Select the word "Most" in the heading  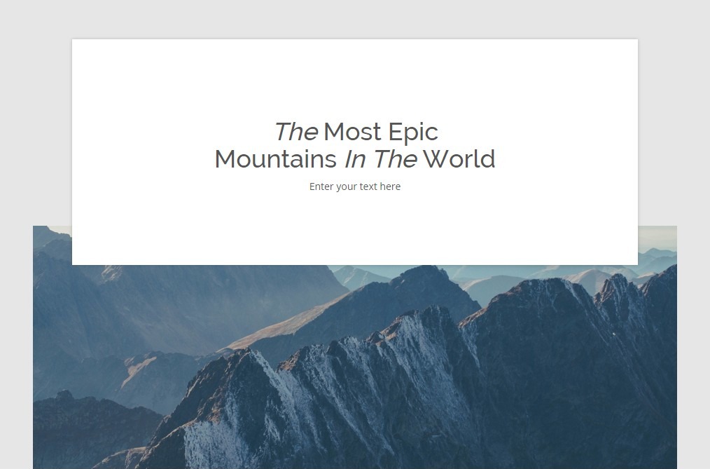coord(352,132)
